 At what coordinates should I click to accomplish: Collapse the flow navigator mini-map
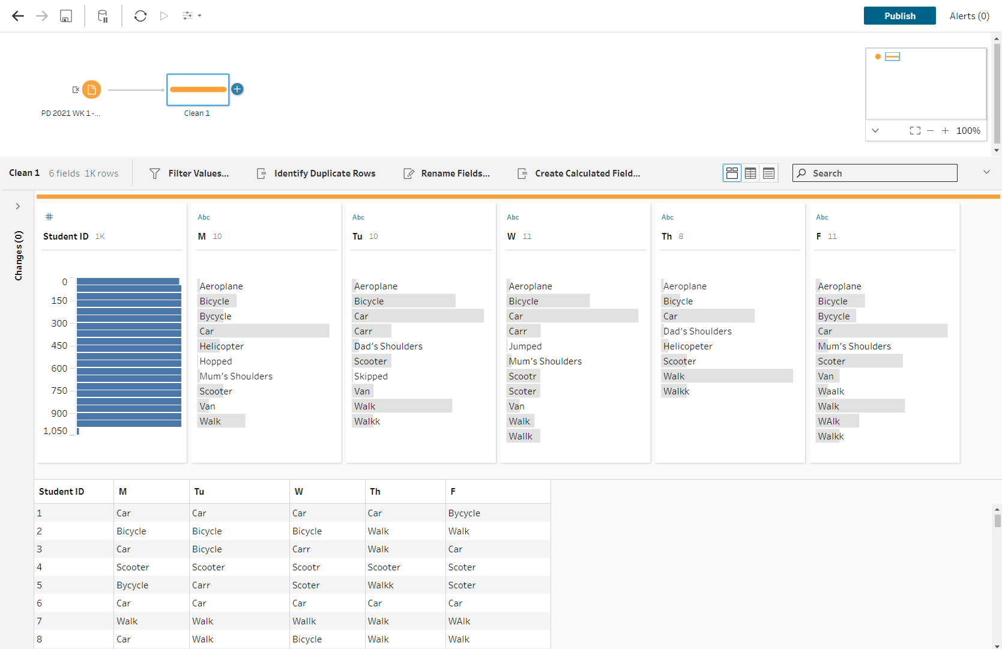point(875,131)
